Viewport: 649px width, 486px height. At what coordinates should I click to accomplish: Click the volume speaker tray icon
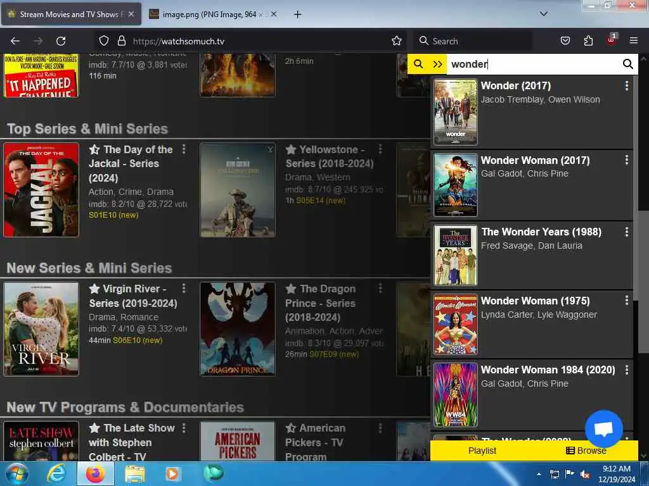585,475
